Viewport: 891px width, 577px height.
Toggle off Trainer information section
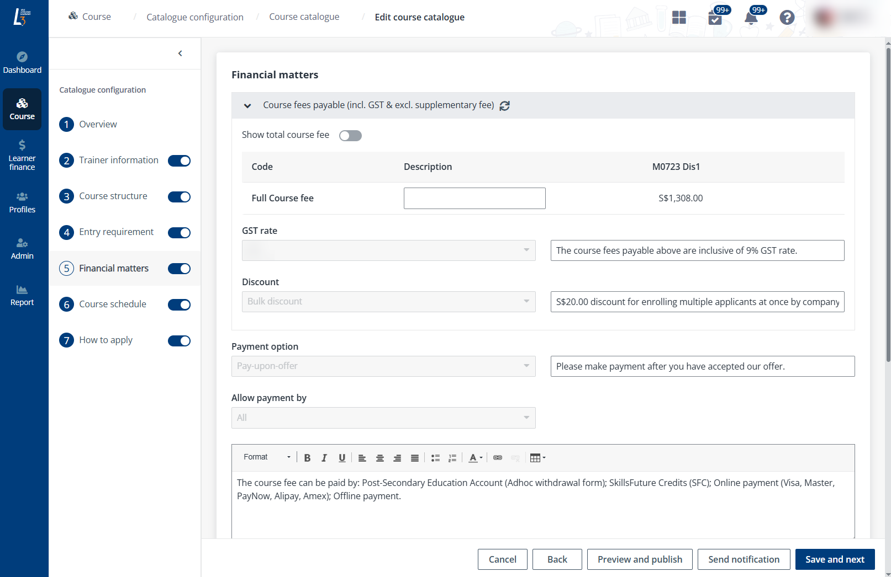point(179,161)
